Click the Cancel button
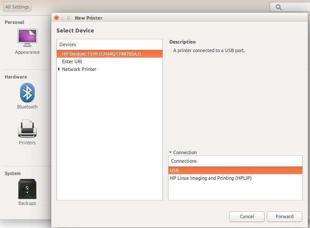This screenshot has height=228, width=310. [247, 216]
